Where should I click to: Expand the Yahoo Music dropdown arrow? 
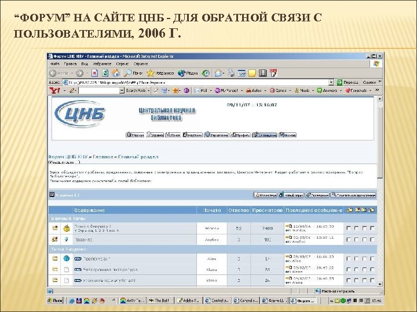(313, 91)
